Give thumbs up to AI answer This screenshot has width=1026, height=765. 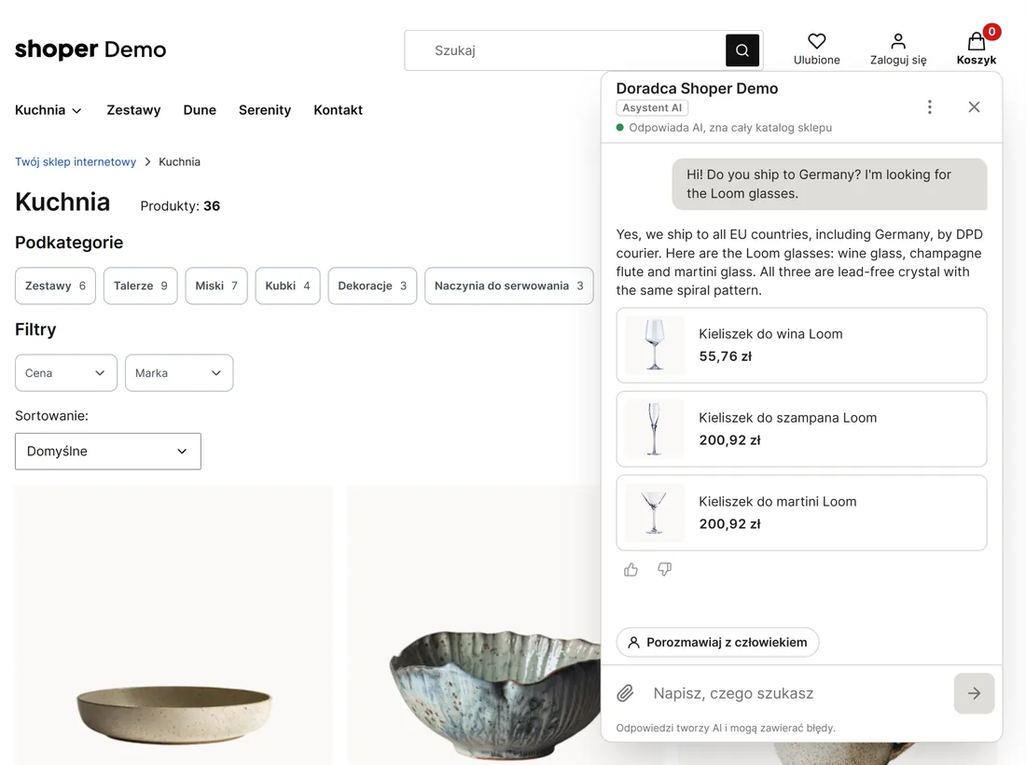tap(631, 570)
